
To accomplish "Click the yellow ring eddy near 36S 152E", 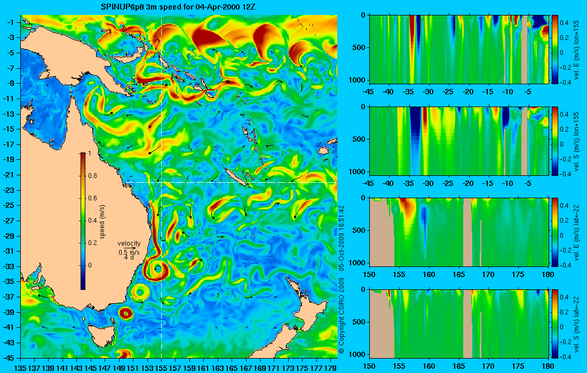I will 140,291.
